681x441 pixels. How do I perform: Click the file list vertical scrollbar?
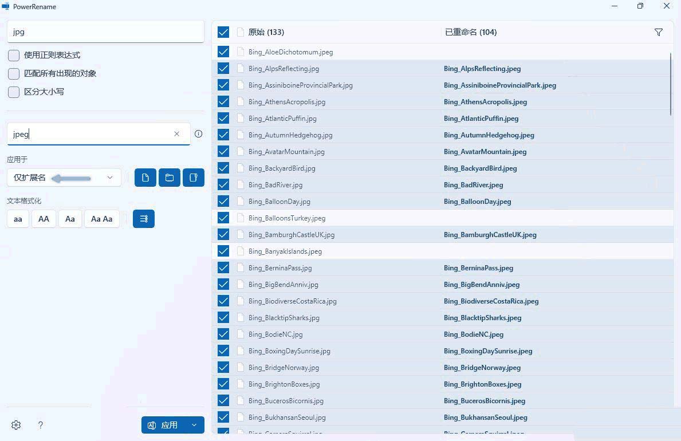671,84
